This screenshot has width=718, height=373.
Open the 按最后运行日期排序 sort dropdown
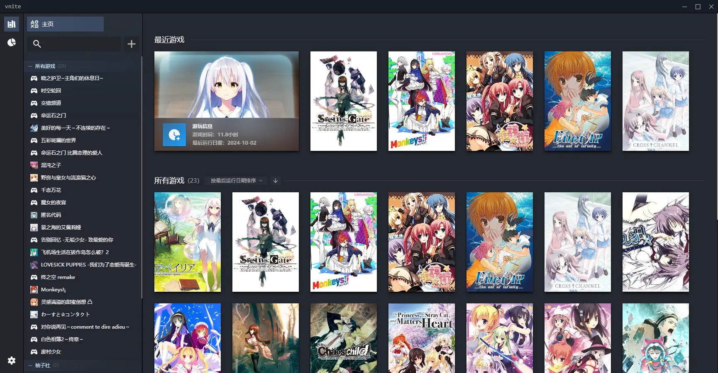[237, 181]
